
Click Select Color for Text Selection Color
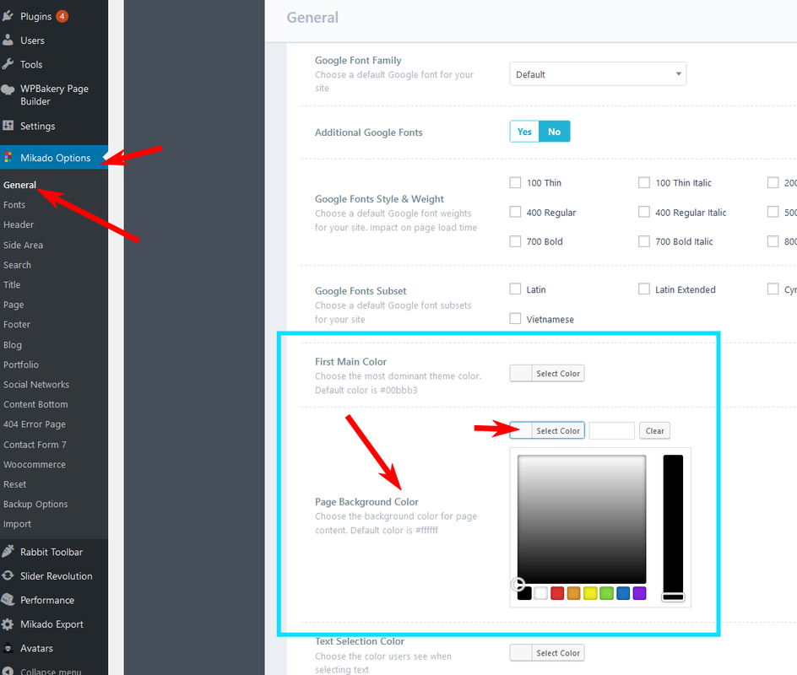coord(547,653)
